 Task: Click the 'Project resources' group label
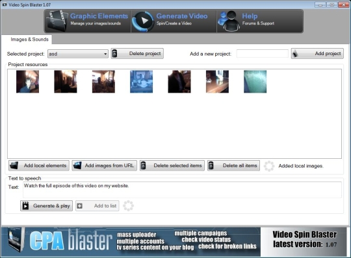click(x=28, y=65)
